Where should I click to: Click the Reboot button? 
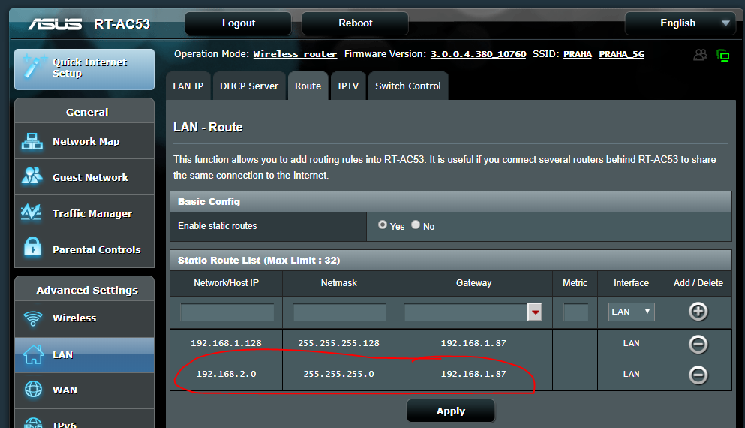356,23
